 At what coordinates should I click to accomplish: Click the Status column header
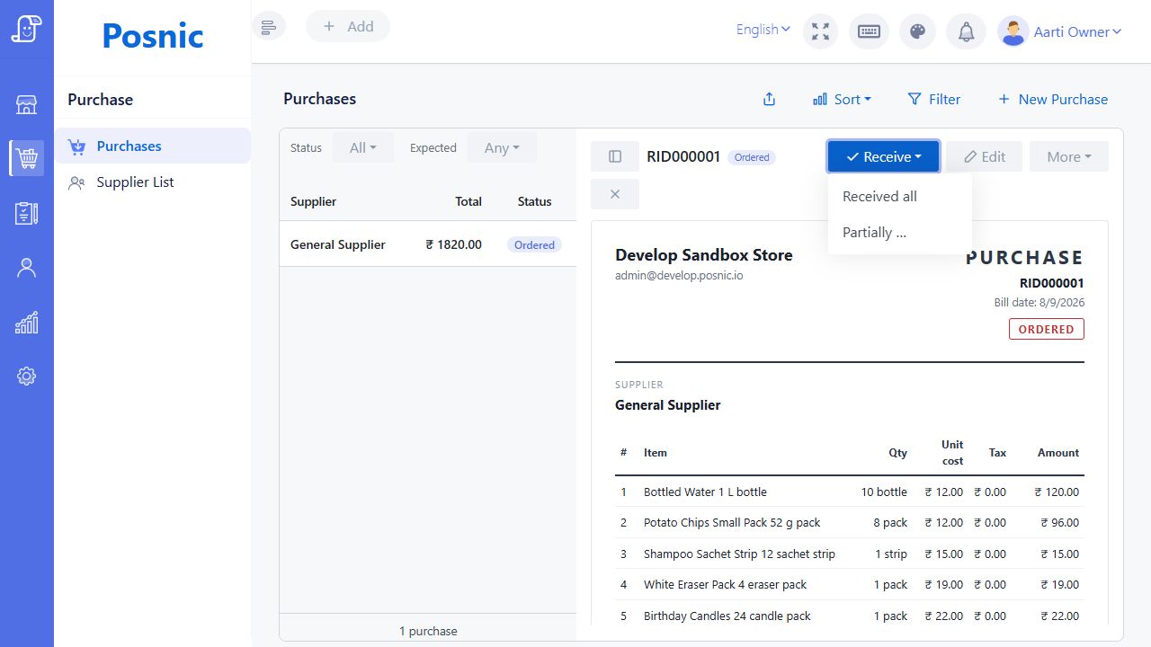pyautogui.click(x=534, y=201)
